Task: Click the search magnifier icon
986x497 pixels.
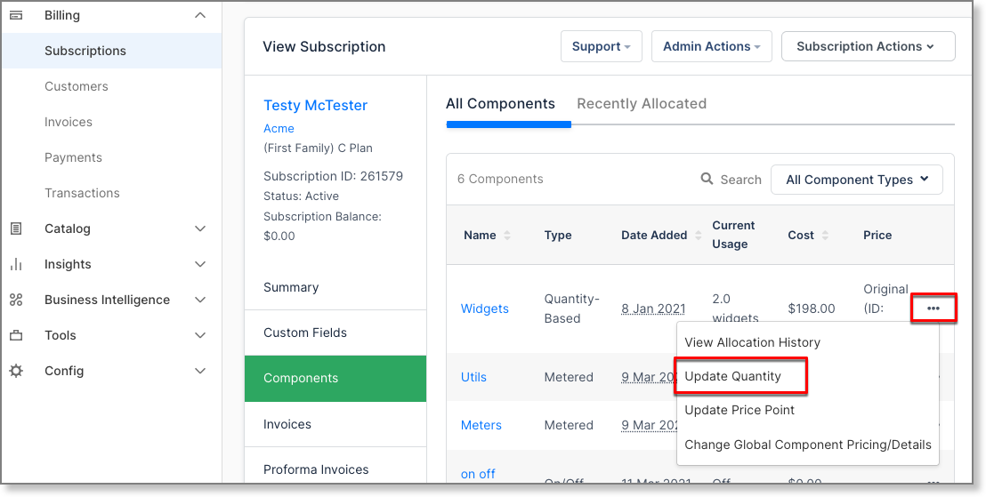Action: point(707,179)
